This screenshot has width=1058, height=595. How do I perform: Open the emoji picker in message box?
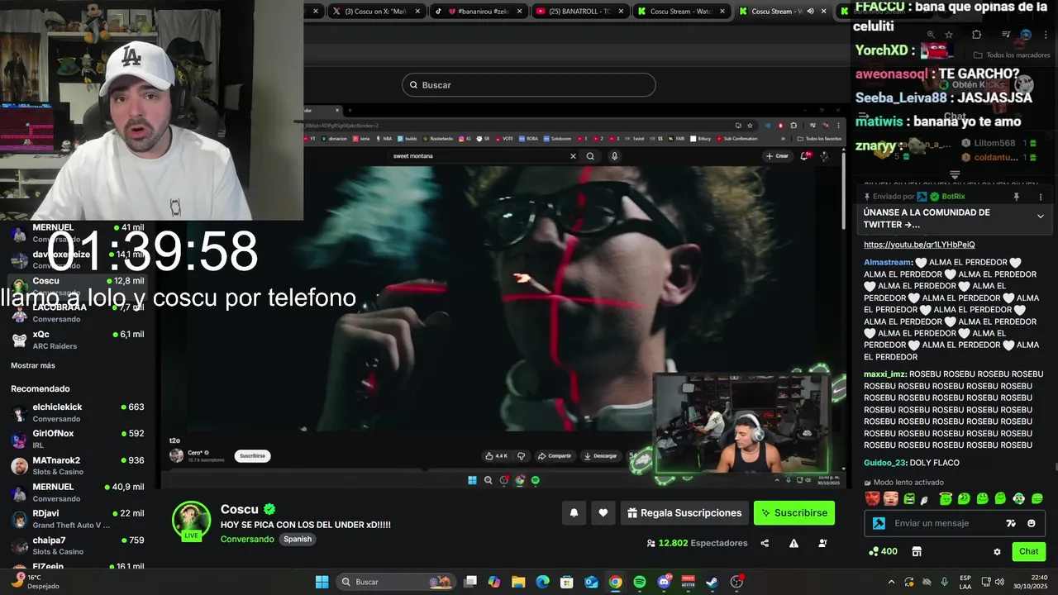tap(1032, 523)
